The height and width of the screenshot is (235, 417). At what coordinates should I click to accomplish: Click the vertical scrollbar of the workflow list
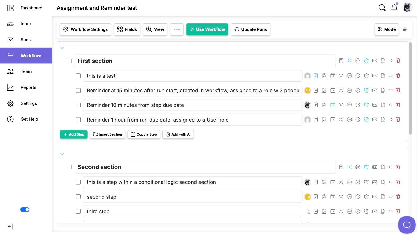click(x=410, y=89)
